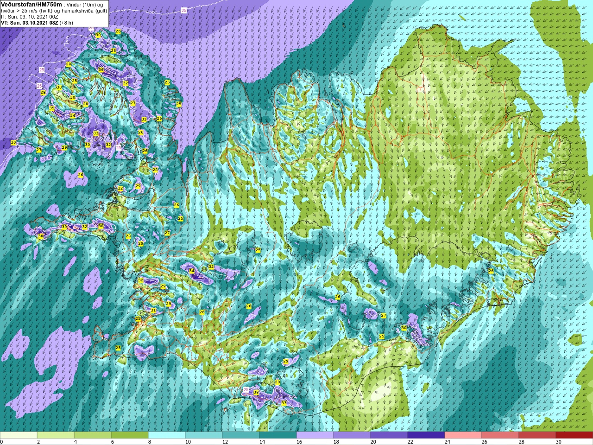Pick the 18–20 m/s purple legend swatch
The height and width of the screenshot is (445, 593).
click(352, 435)
